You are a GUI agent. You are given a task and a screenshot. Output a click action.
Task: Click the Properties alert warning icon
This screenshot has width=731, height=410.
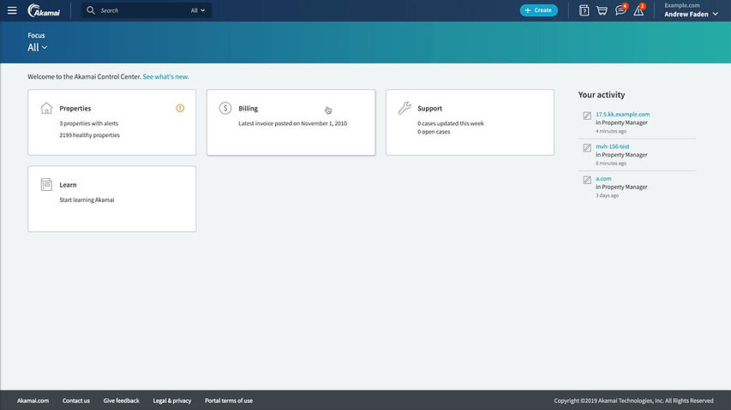[x=180, y=108]
